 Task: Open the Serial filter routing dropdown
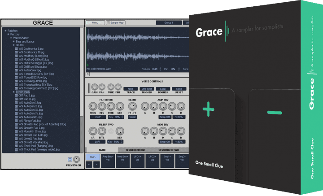tap(132, 117)
